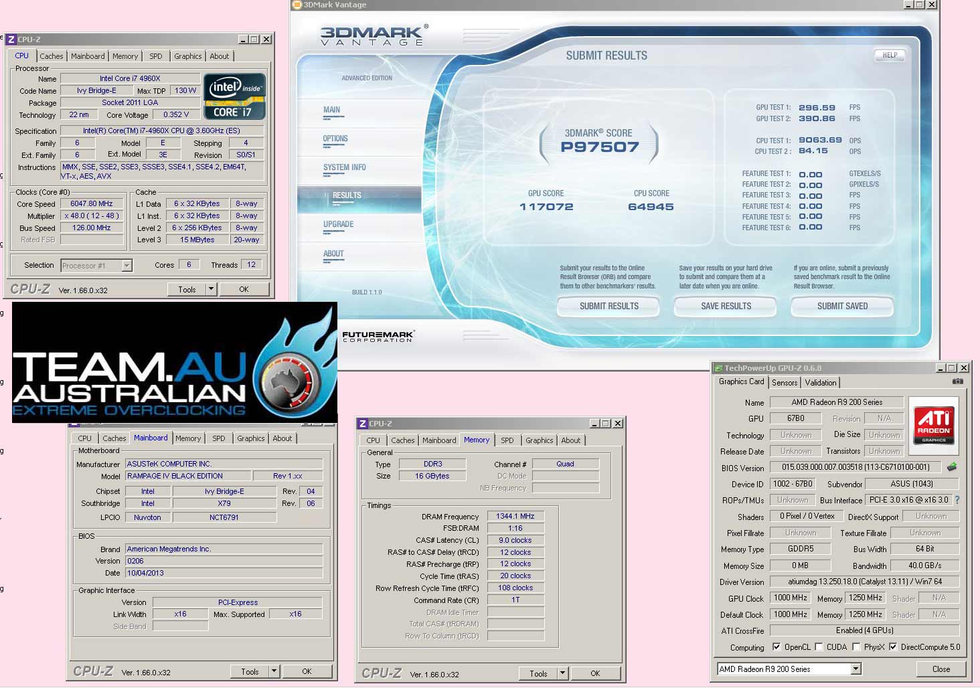Click the Save Results button

click(x=726, y=307)
